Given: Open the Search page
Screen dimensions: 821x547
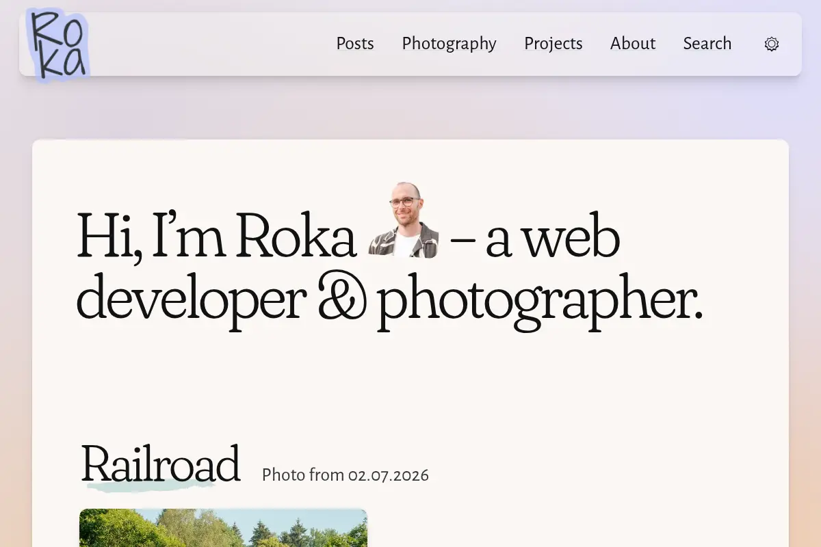Looking at the screenshot, I should (707, 44).
